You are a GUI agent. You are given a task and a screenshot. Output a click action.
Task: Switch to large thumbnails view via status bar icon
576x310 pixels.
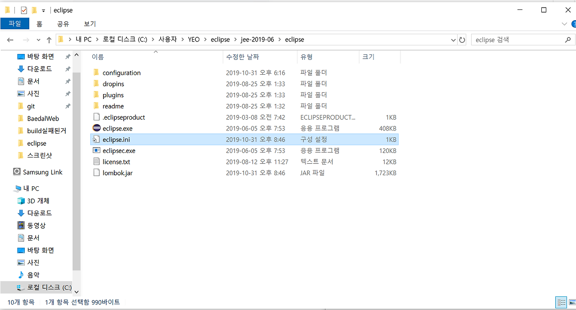click(x=571, y=302)
